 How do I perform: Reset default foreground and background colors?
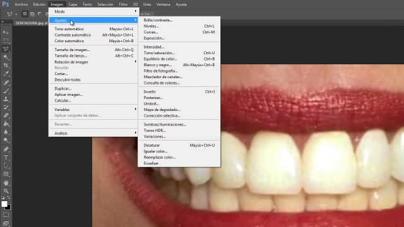(3, 197)
